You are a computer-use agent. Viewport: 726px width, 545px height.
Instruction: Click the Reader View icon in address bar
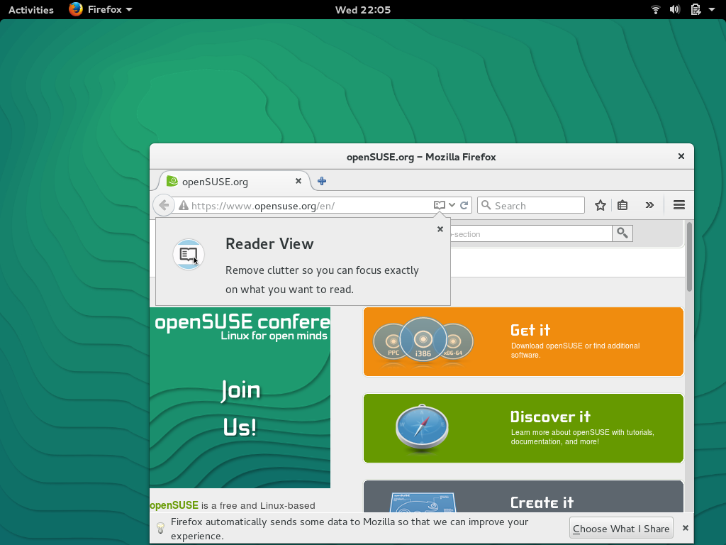(x=439, y=205)
